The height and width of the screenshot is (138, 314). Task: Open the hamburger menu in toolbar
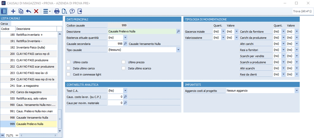coord(46,11)
